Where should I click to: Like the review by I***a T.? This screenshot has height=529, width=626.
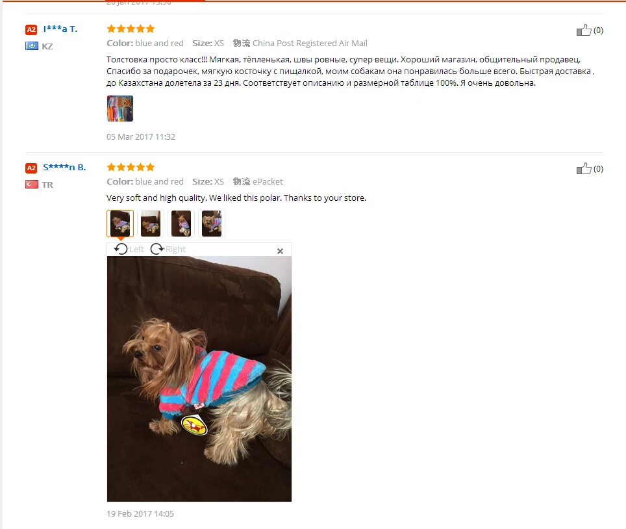click(x=584, y=30)
